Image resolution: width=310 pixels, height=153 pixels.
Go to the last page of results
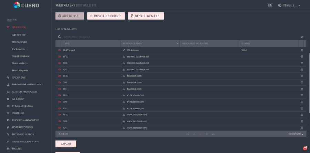pyautogui.click(x=213, y=134)
